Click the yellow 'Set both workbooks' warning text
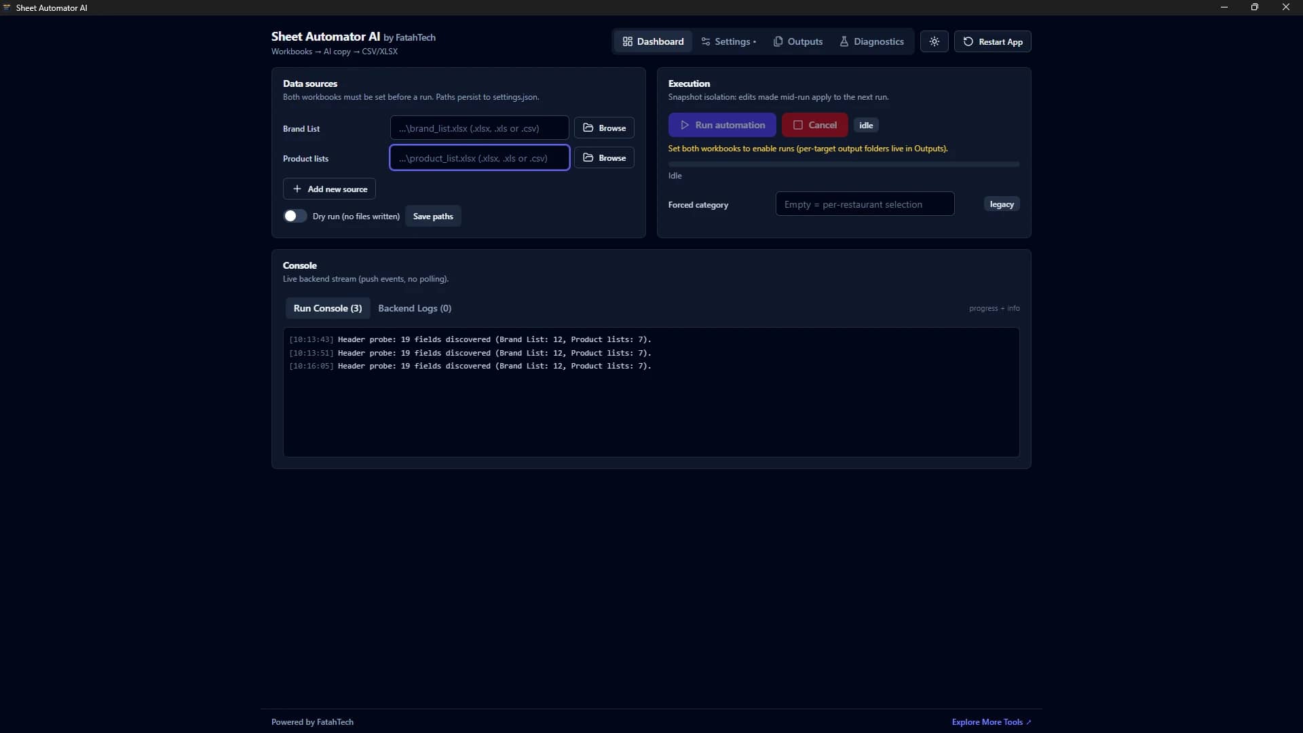Screen dimensions: 1303x733 [x=808, y=148]
